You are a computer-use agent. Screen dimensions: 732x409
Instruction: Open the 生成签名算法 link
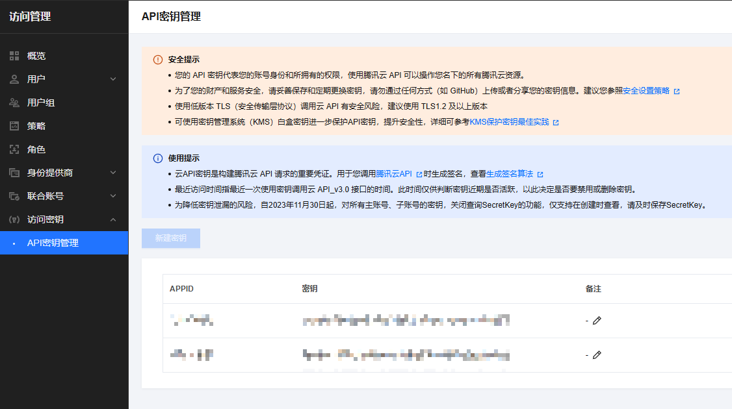pos(510,174)
